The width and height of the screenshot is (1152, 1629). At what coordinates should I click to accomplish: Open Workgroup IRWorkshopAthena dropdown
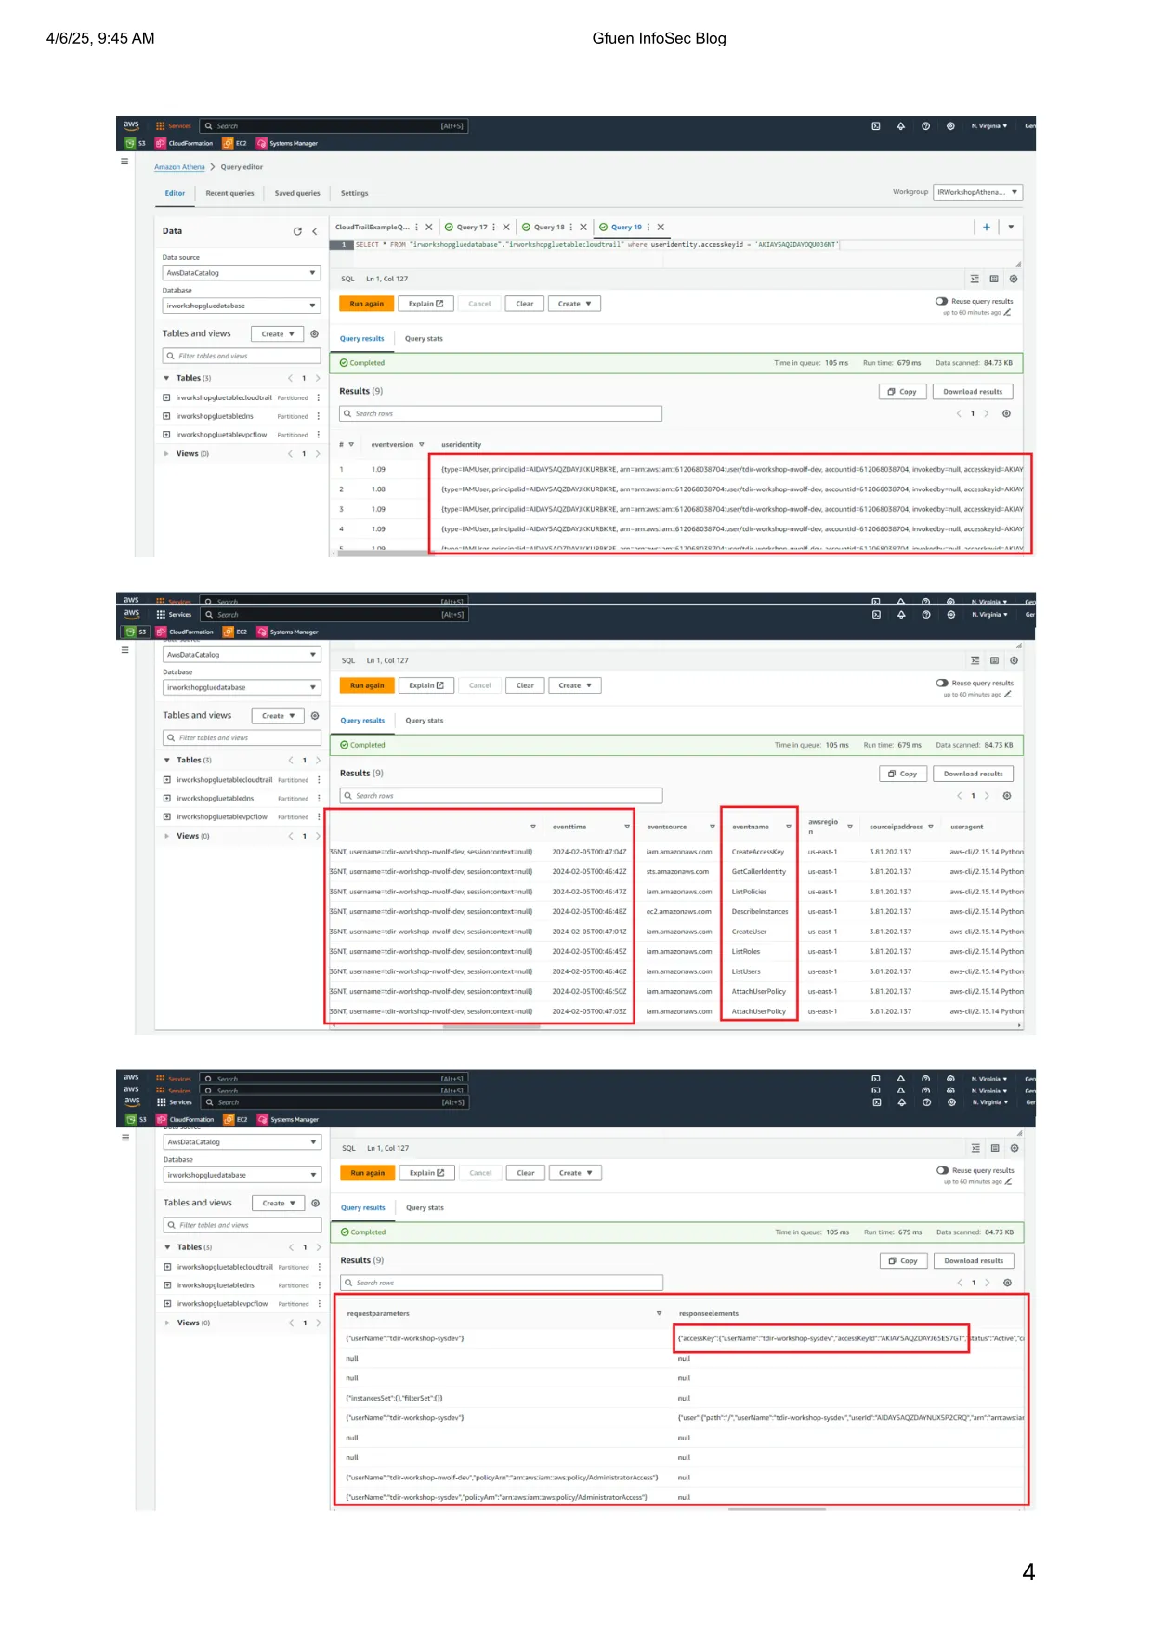pos(977,192)
